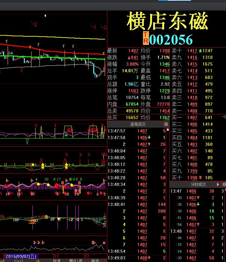
Task: Click the 总手 value 14.01万
Action: (x=130, y=71)
